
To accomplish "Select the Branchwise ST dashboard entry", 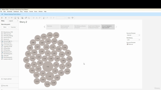I will (8, 52).
